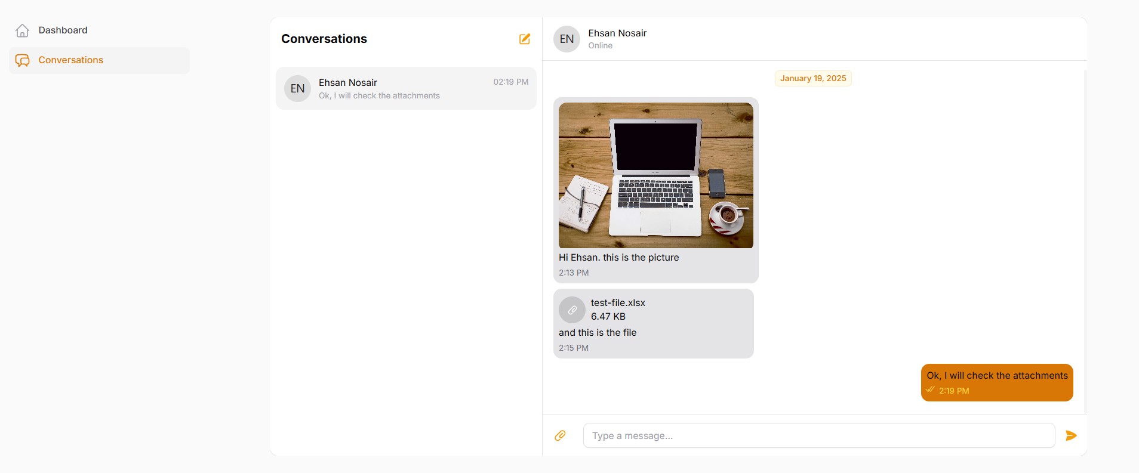
Task: Click the 6.47 KB file size text
Action: pyautogui.click(x=608, y=317)
